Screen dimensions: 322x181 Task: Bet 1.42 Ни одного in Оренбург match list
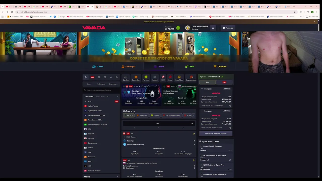coord(159,153)
